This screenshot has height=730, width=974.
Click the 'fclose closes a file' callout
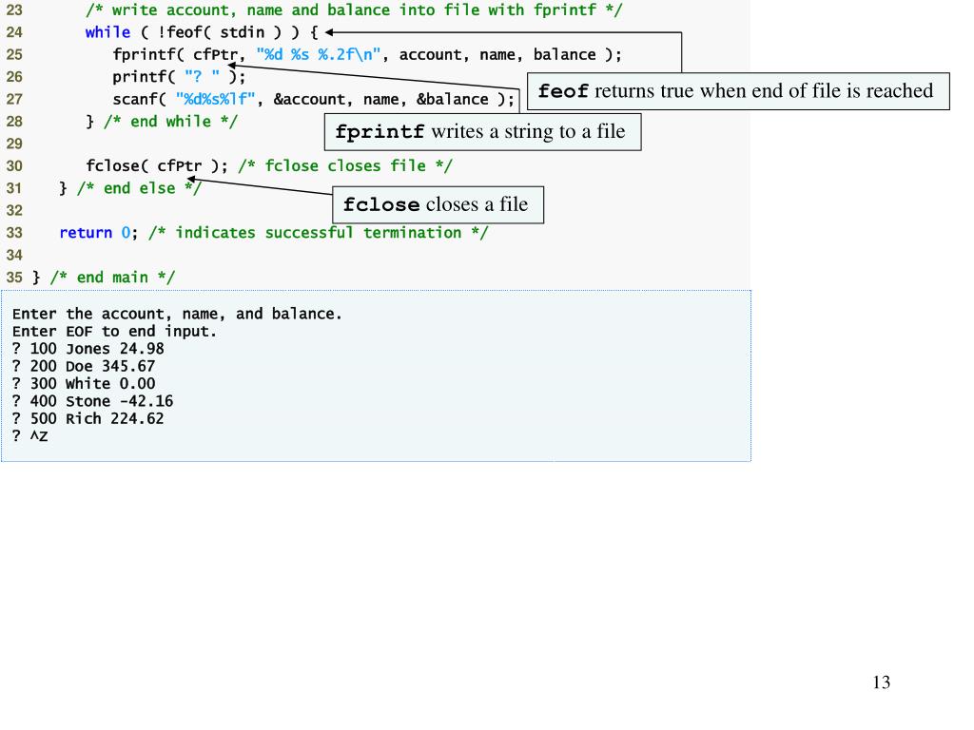point(438,205)
